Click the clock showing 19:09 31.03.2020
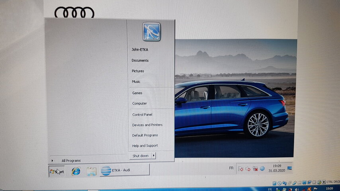 pyautogui.click(x=276, y=168)
